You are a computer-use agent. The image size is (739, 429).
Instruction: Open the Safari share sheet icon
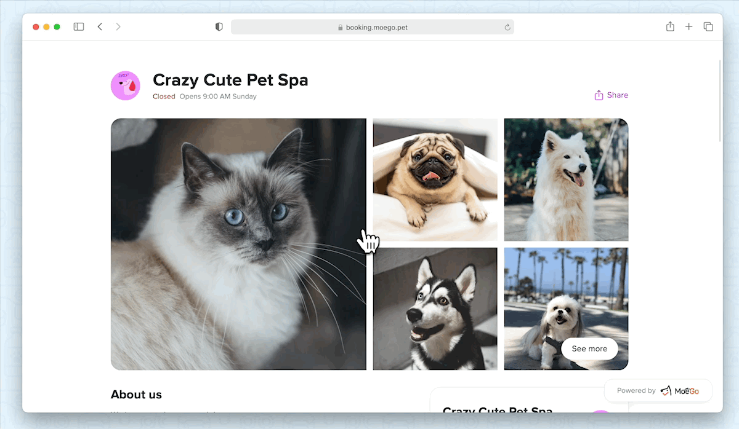[670, 26]
